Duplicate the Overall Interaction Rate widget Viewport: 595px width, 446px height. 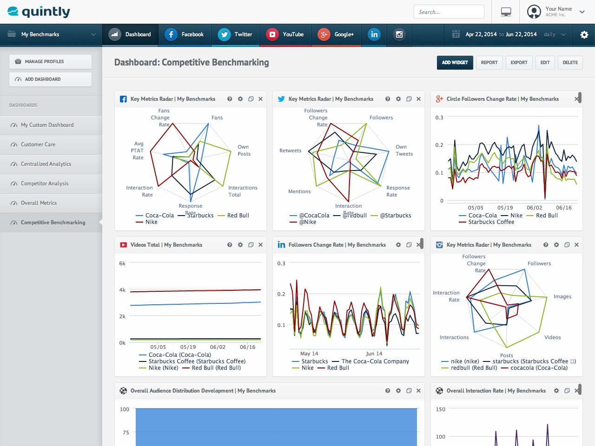567,391
